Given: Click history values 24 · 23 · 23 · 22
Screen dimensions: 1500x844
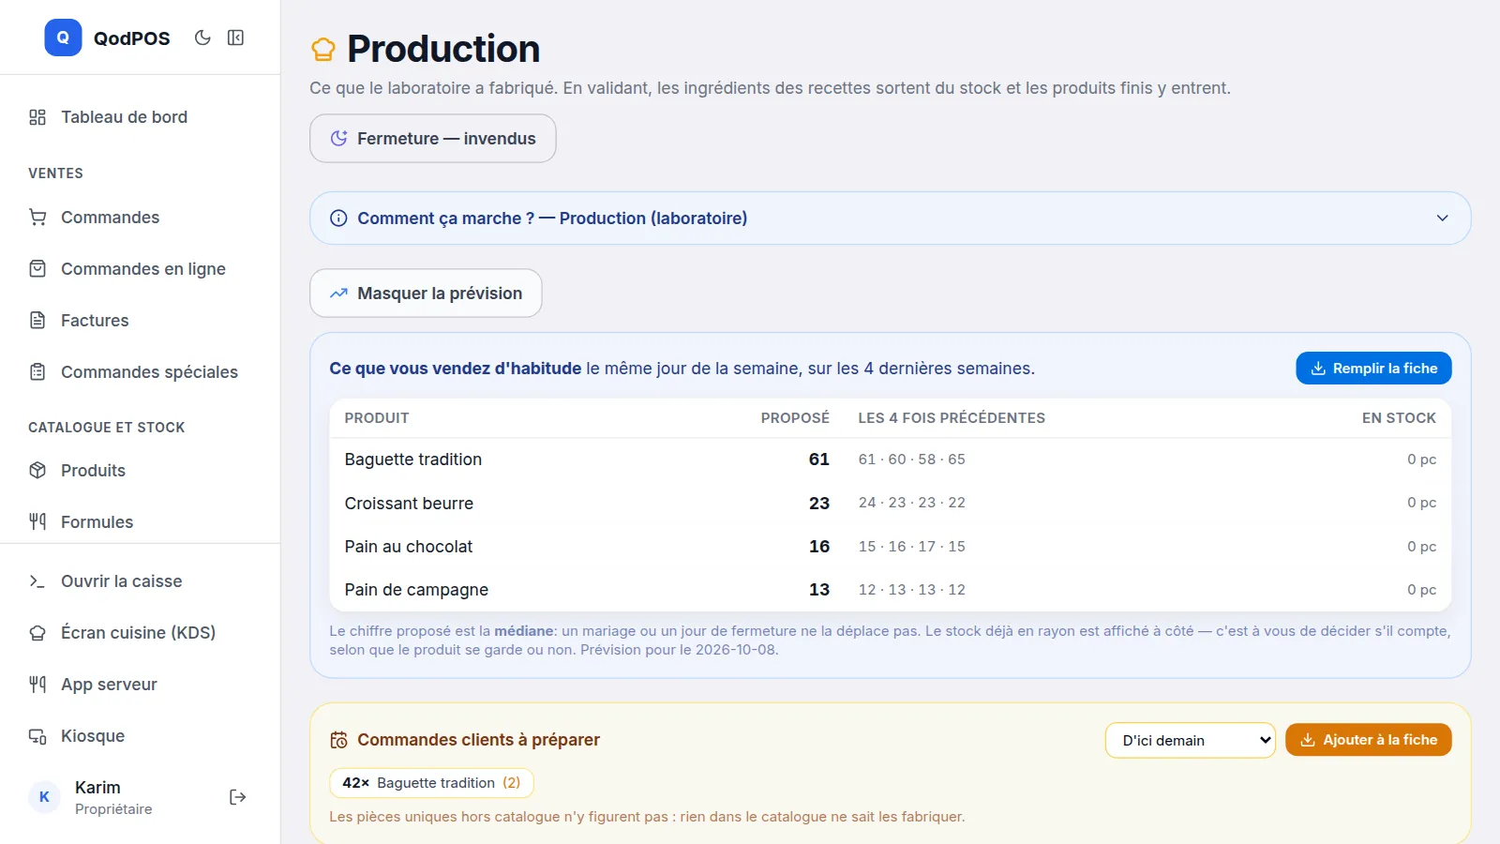Looking at the screenshot, I should pos(912,503).
